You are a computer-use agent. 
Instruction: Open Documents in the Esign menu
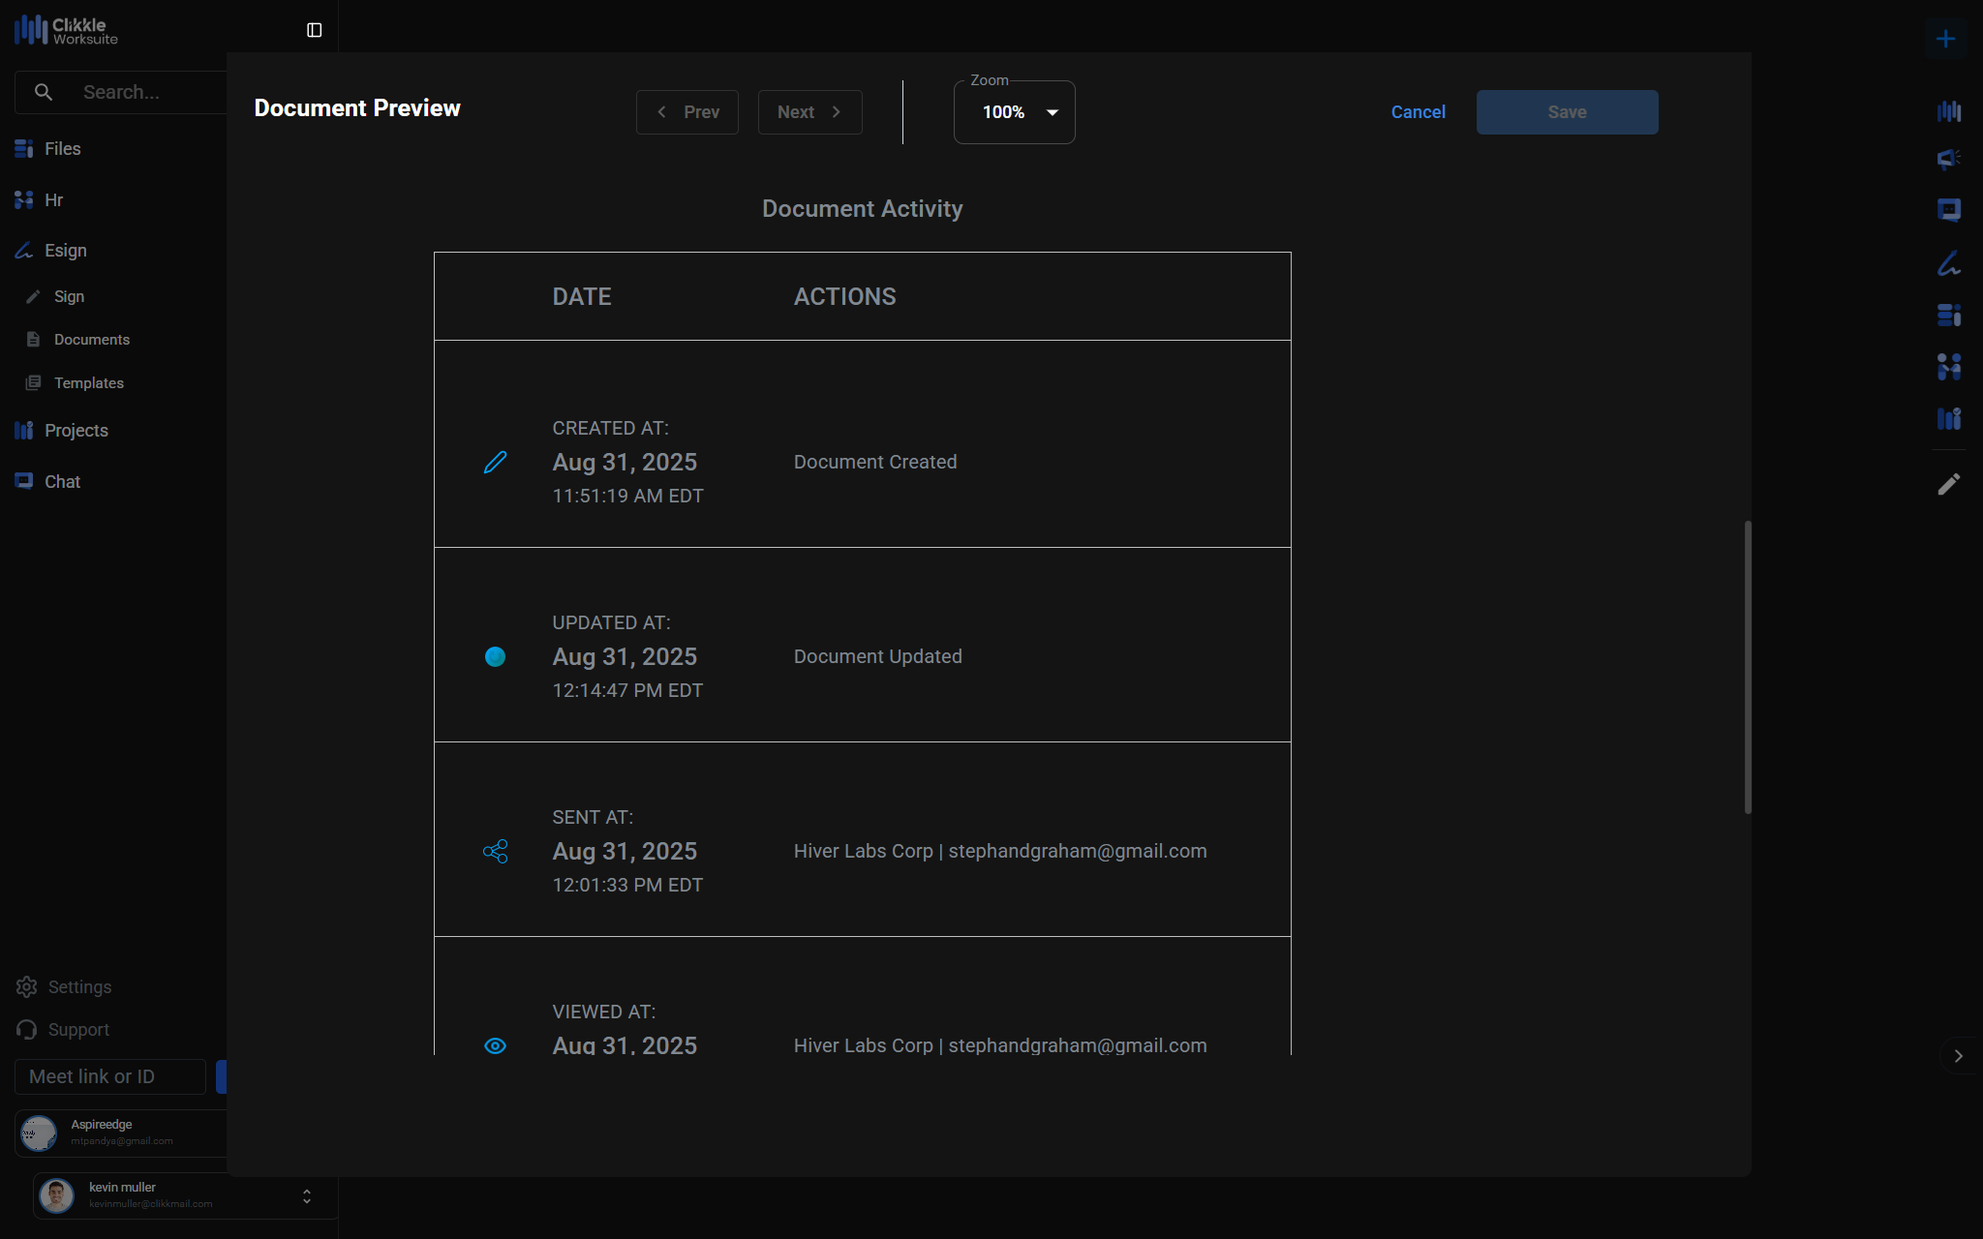pyautogui.click(x=91, y=340)
